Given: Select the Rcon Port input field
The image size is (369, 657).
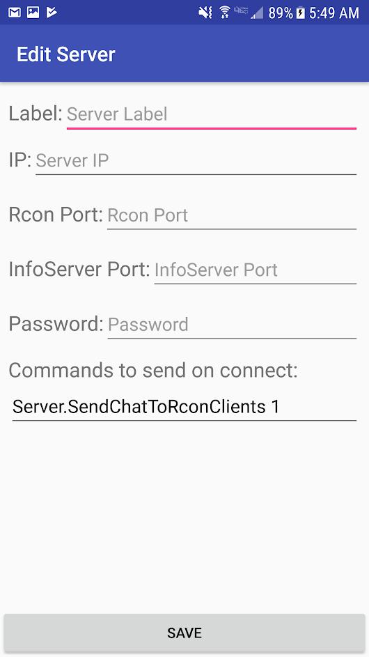Looking at the screenshot, I should click(232, 215).
